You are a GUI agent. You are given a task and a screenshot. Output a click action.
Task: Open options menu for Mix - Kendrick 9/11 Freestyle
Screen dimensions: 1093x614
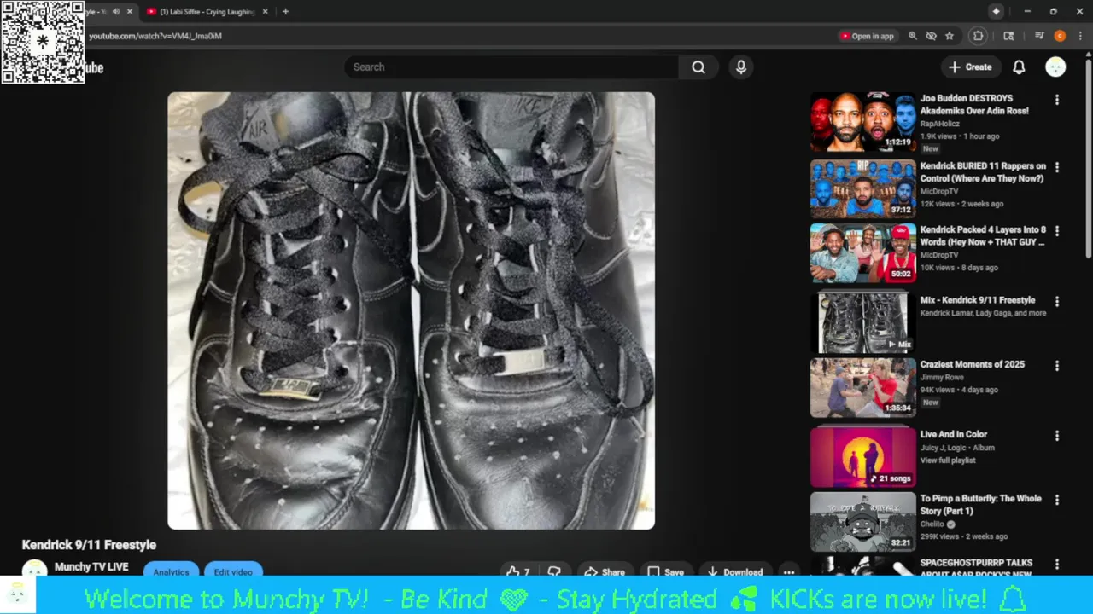1057,301
